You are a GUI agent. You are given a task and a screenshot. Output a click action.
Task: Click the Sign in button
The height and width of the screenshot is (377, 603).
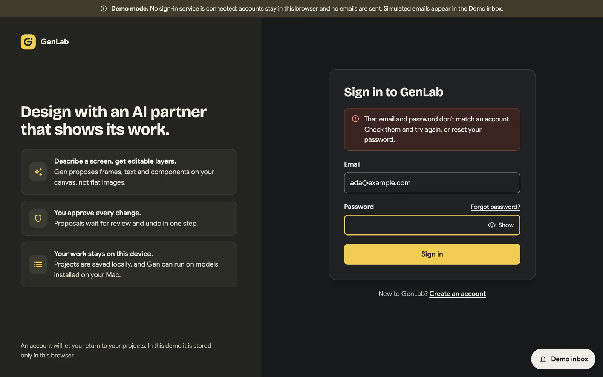tap(432, 254)
